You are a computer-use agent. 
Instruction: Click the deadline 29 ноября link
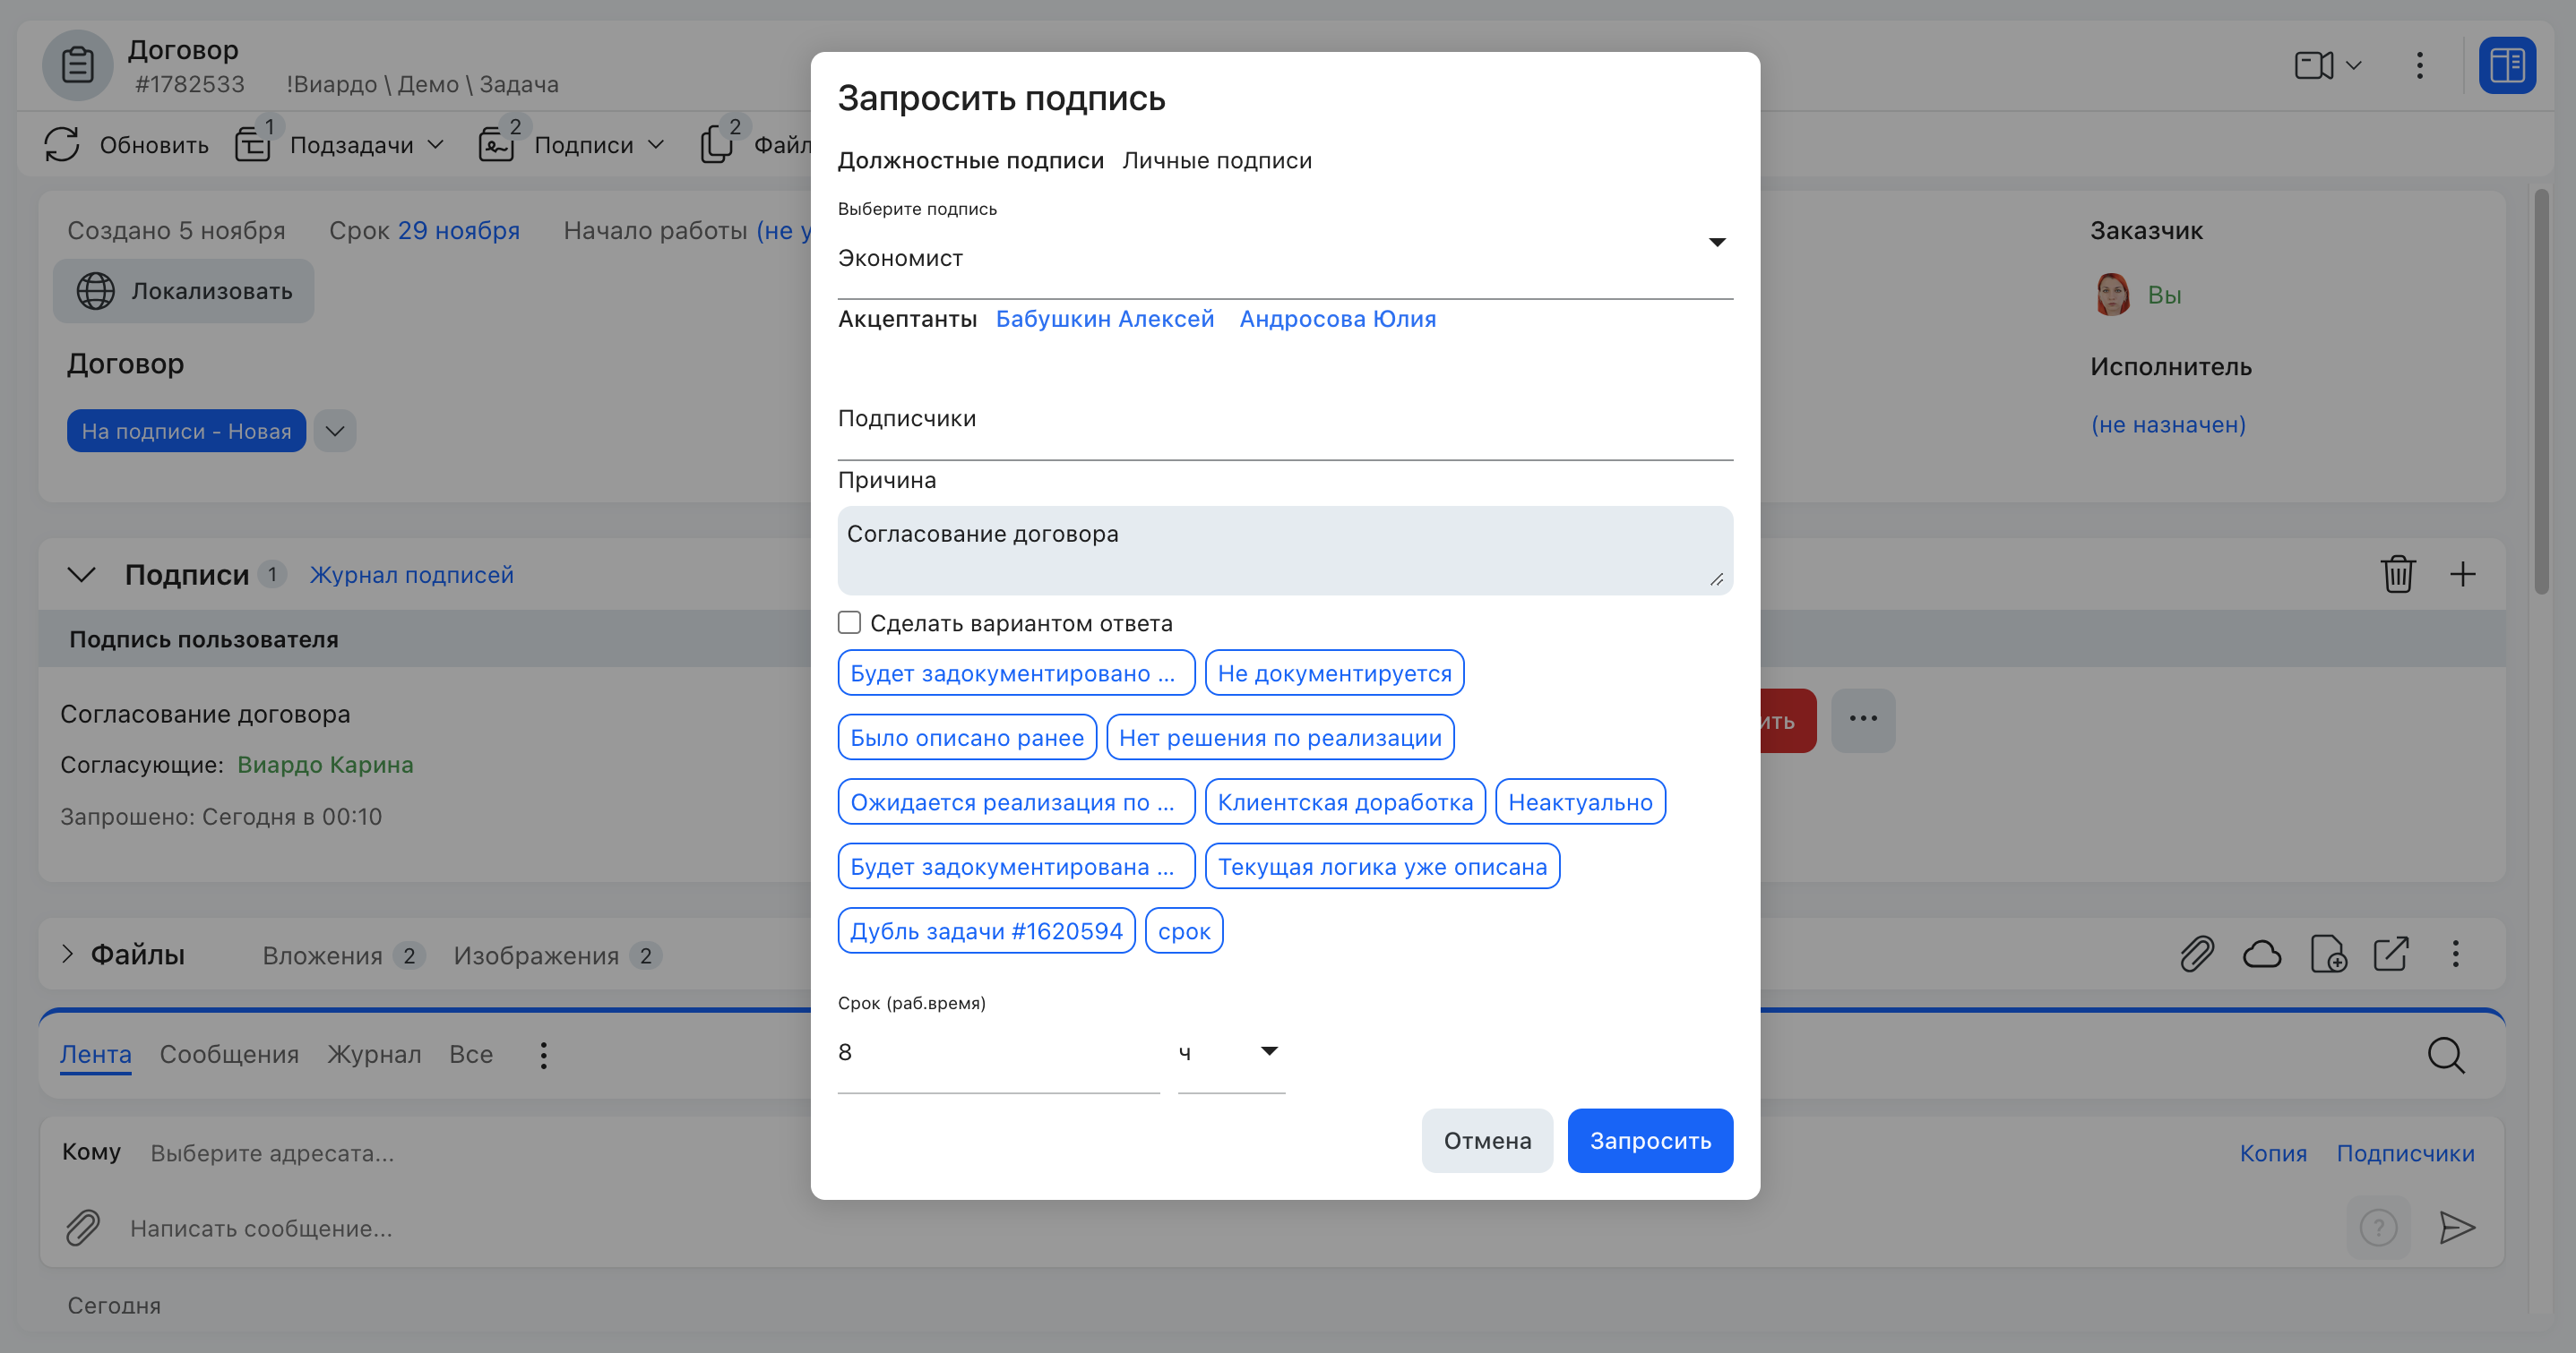point(459,231)
